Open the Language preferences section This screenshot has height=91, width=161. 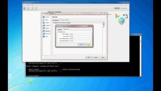[x=47, y=25]
